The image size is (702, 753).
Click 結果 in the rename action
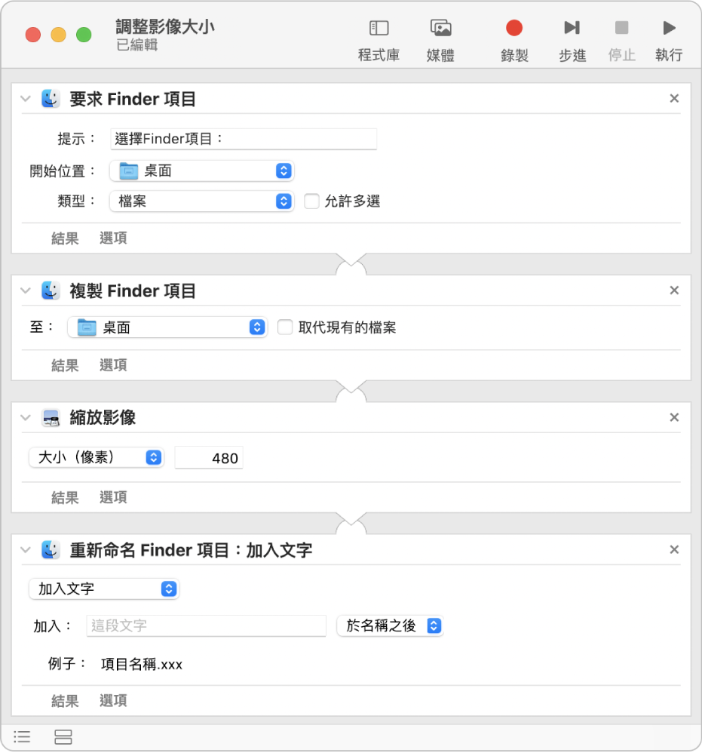tap(65, 701)
